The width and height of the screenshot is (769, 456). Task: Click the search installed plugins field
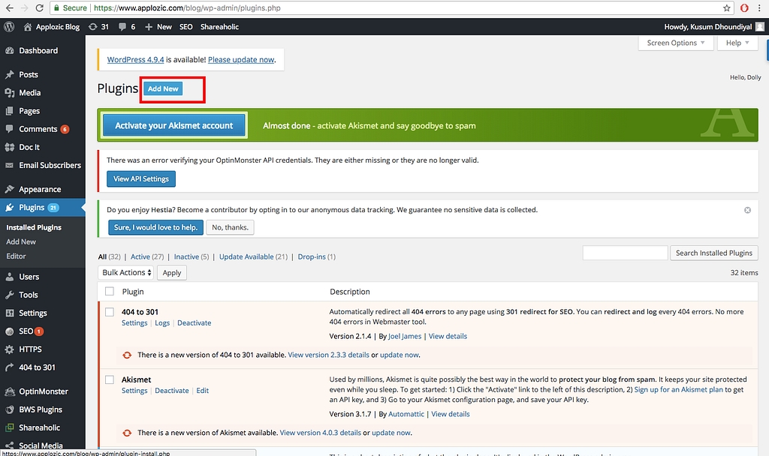click(x=625, y=253)
